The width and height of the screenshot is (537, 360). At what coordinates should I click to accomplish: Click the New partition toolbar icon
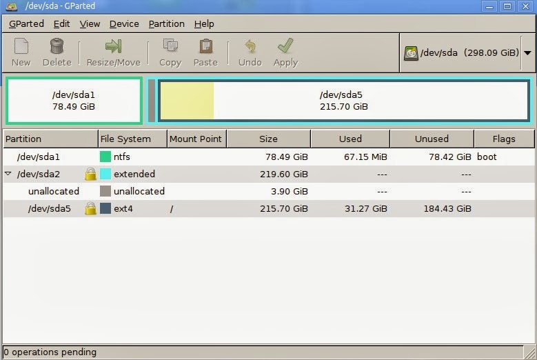pos(21,46)
